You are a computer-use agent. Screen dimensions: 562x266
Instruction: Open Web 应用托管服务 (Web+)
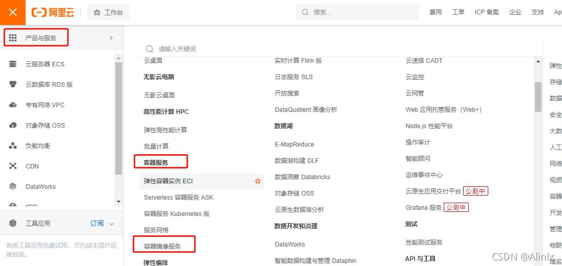click(x=444, y=110)
